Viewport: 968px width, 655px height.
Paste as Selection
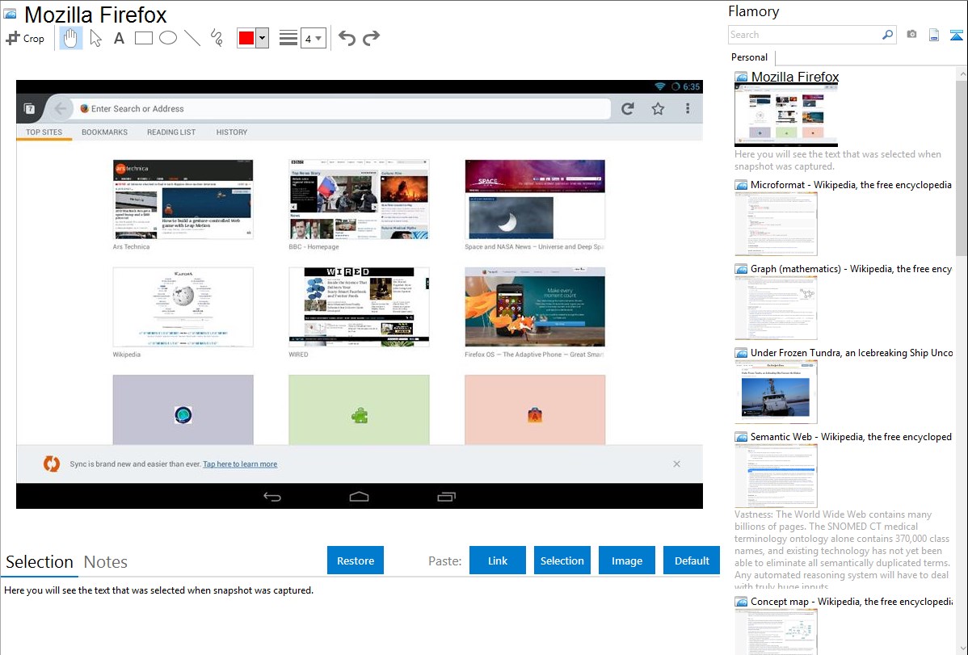click(x=562, y=561)
